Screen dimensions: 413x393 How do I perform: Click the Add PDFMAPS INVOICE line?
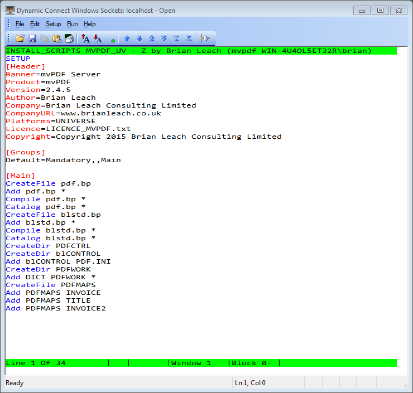click(x=53, y=293)
